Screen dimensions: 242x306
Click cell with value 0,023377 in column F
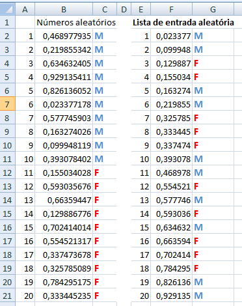172,36
